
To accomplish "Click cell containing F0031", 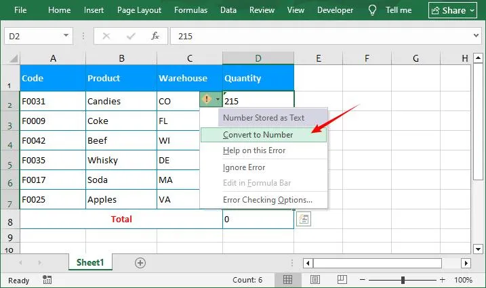I will point(53,101).
